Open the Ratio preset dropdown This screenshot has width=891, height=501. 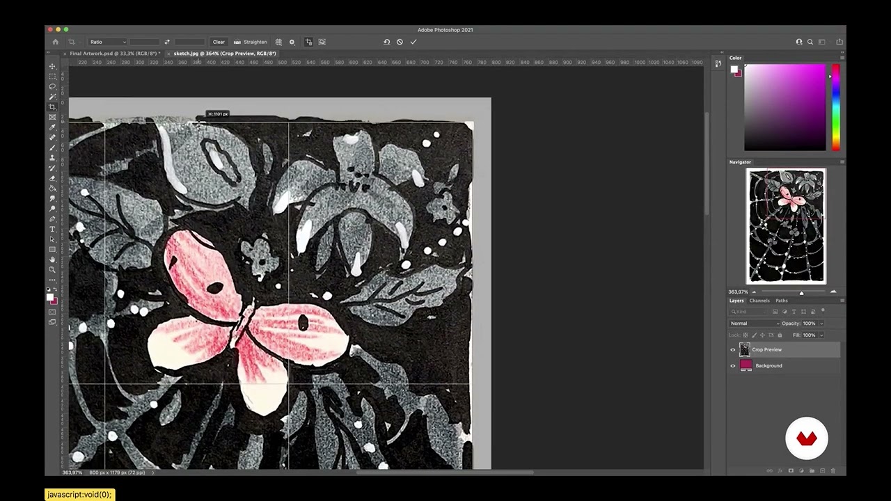[108, 42]
